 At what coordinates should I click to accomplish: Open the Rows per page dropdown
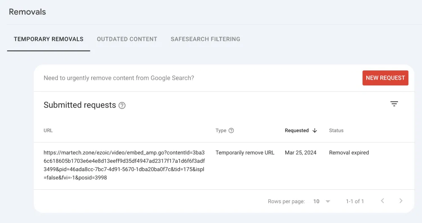[x=322, y=201]
